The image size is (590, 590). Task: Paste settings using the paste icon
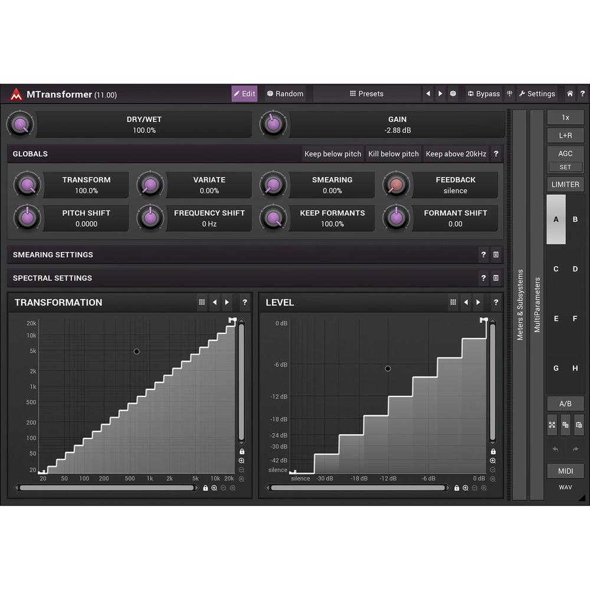tap(580, 425)
